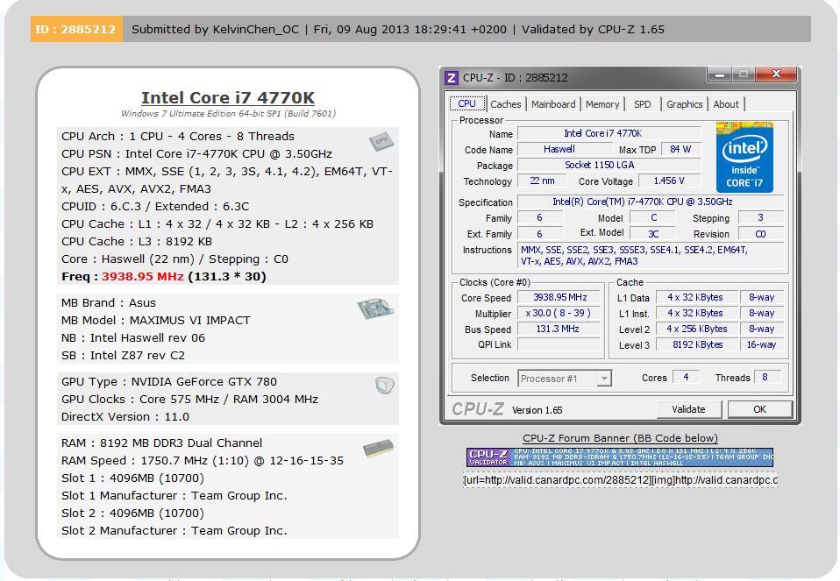Click the Validate button
Viewport: 840px width, 581px height.
pyautogui.click(x=689, y=409)
